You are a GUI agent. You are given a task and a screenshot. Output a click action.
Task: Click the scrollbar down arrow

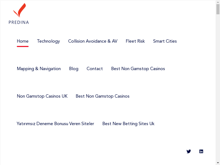pos(218,163)
